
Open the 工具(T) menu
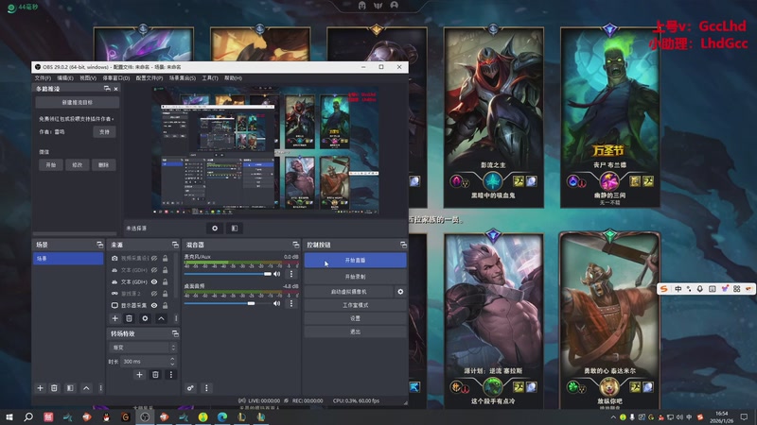pos(210,78)
